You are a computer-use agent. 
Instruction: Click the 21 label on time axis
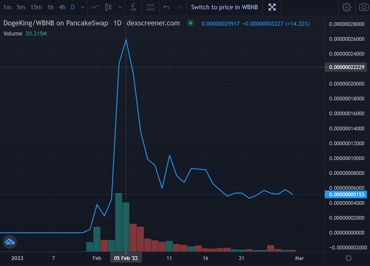pyautogui.click(x=241, y=258)
